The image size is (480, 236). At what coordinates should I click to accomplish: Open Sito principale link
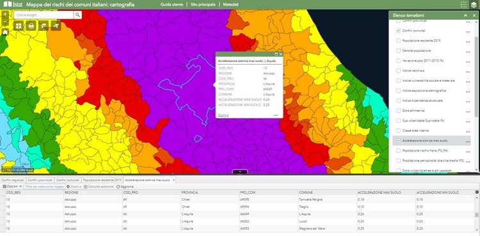click(203, 4)
